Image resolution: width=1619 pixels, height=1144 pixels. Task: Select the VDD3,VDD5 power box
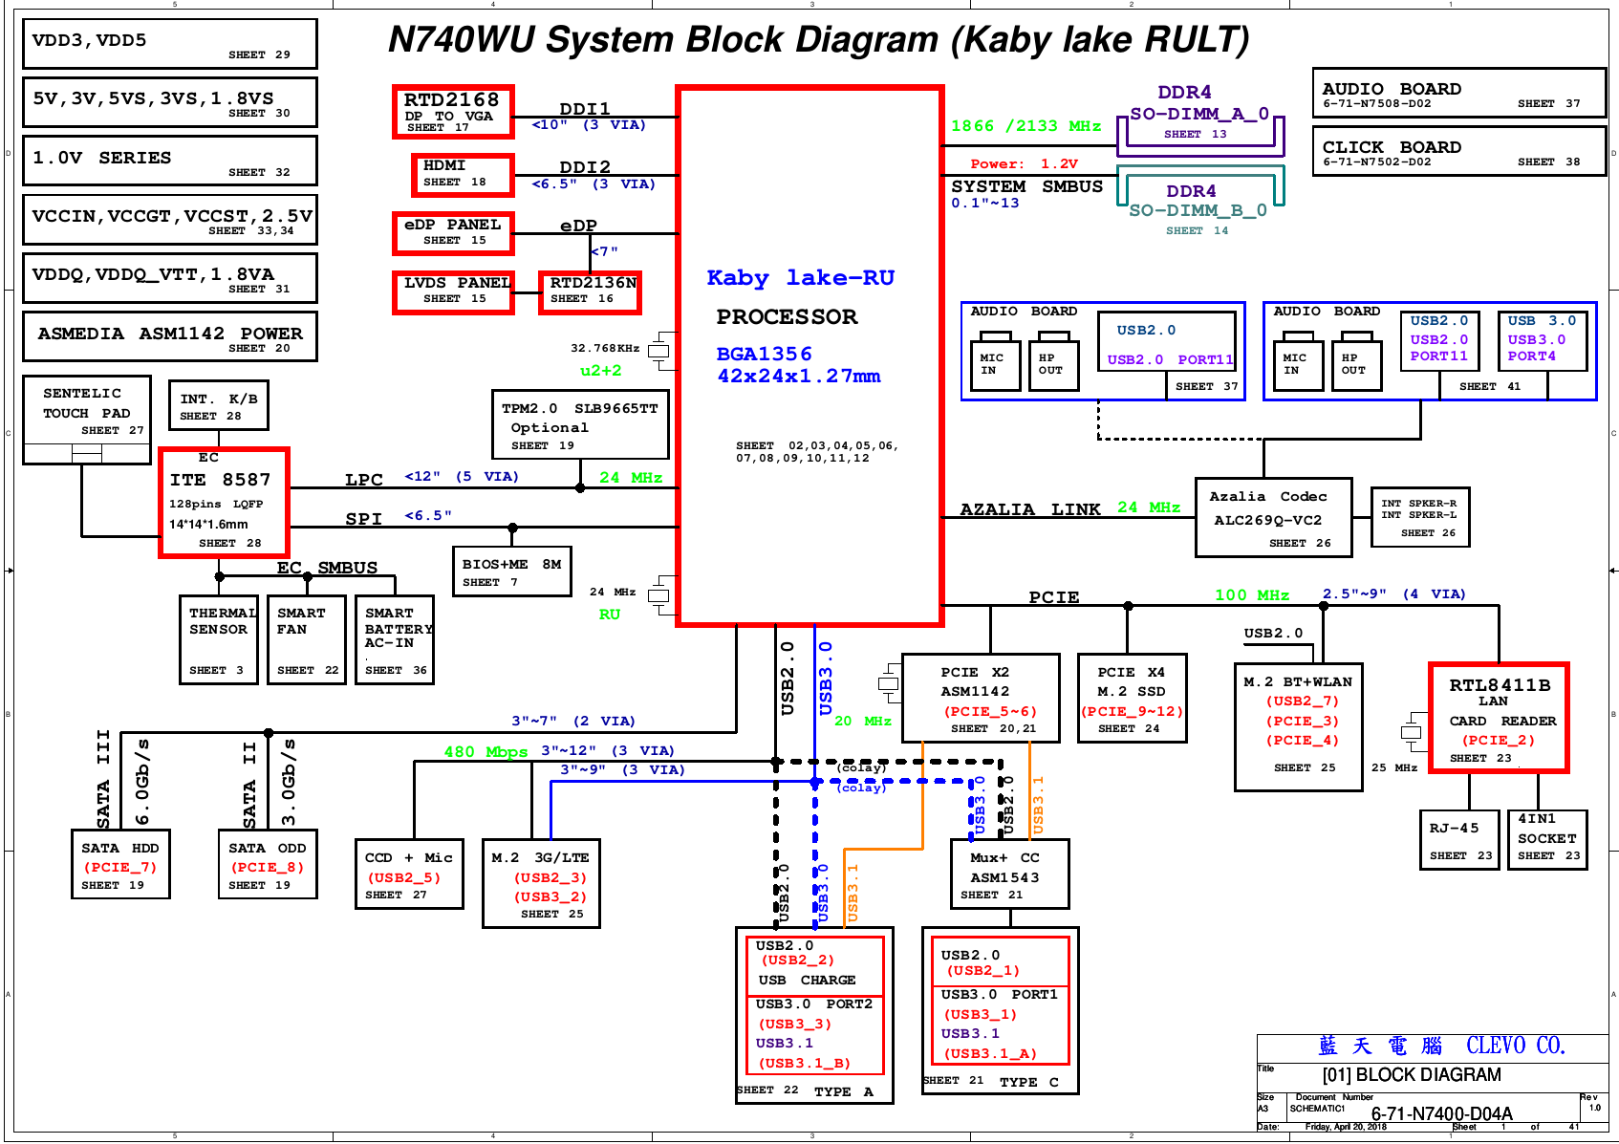pos(170,44)
